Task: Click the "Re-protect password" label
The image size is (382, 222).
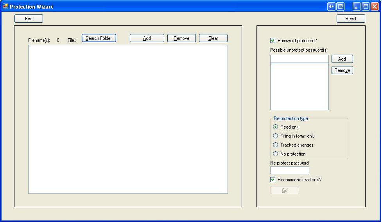Action: click(x=289, y=163)
